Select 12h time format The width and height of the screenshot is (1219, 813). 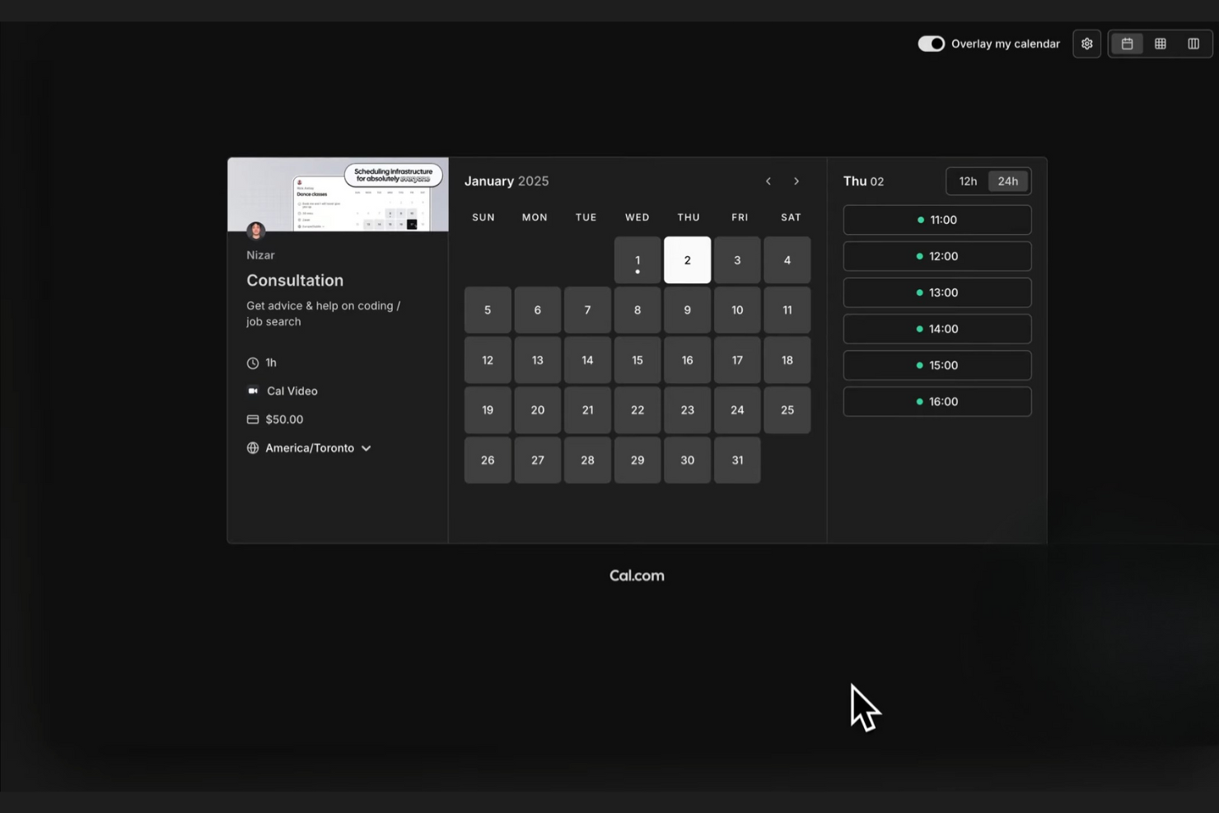pos(968,181)
